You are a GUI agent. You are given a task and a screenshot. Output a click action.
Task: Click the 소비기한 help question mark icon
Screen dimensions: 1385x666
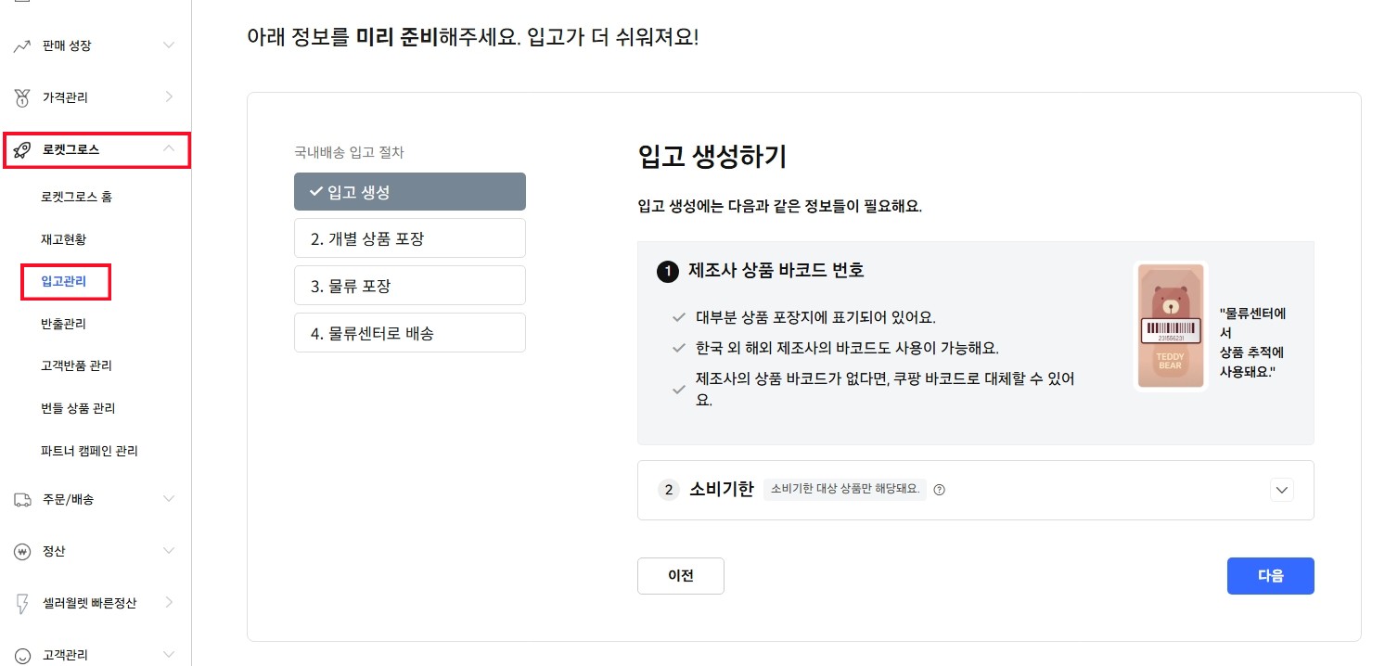click(939, 490)
